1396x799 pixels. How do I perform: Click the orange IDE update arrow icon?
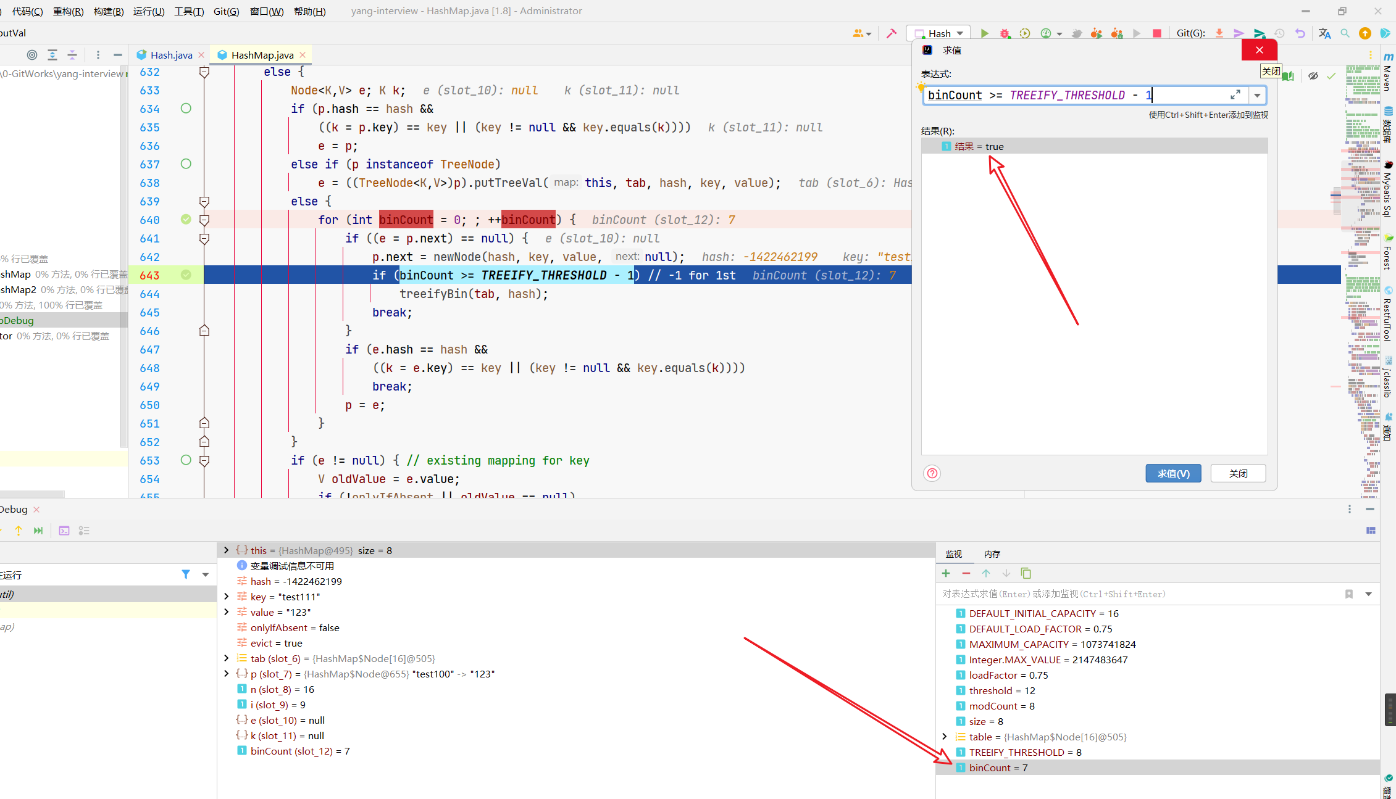[x=1365, y=33]
